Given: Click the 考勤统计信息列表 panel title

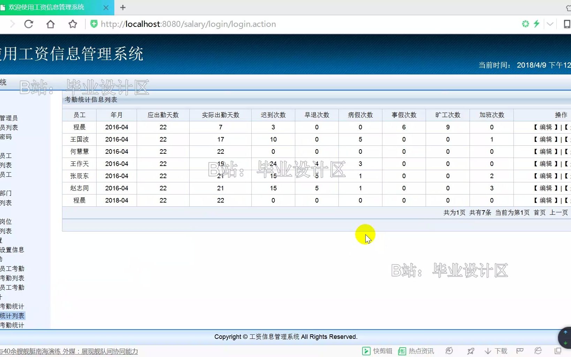Looking at the screenshot, I should point(91,100).
